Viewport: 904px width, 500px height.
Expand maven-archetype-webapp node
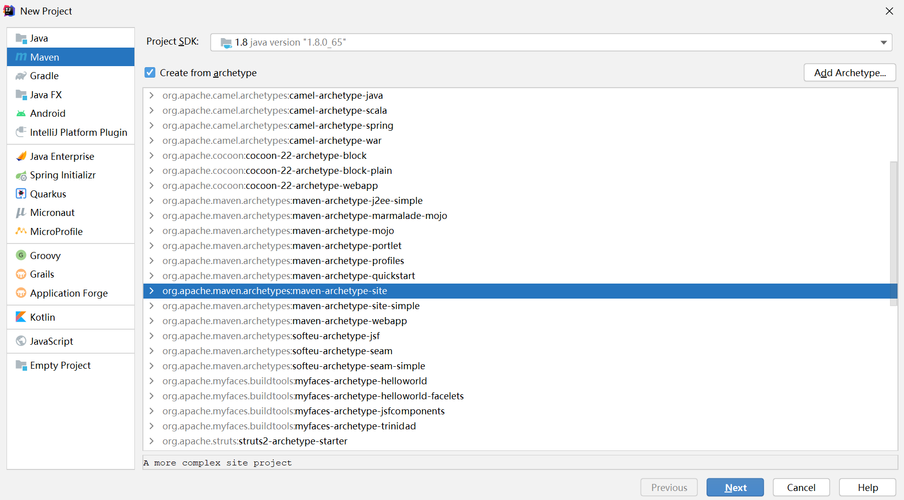pos(151,321)
